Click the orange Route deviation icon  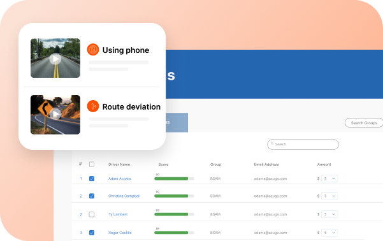click(x=93, y=106)
